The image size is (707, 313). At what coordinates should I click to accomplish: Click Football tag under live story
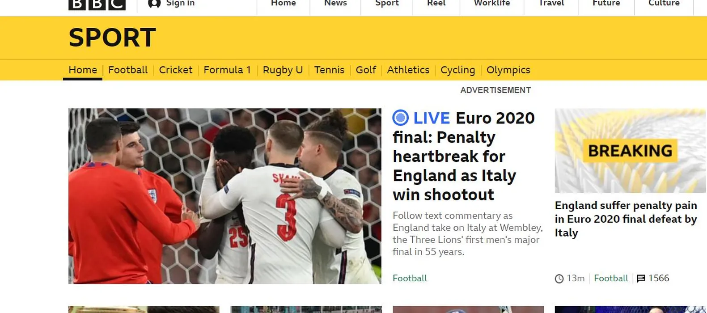(x=410, y=278)
